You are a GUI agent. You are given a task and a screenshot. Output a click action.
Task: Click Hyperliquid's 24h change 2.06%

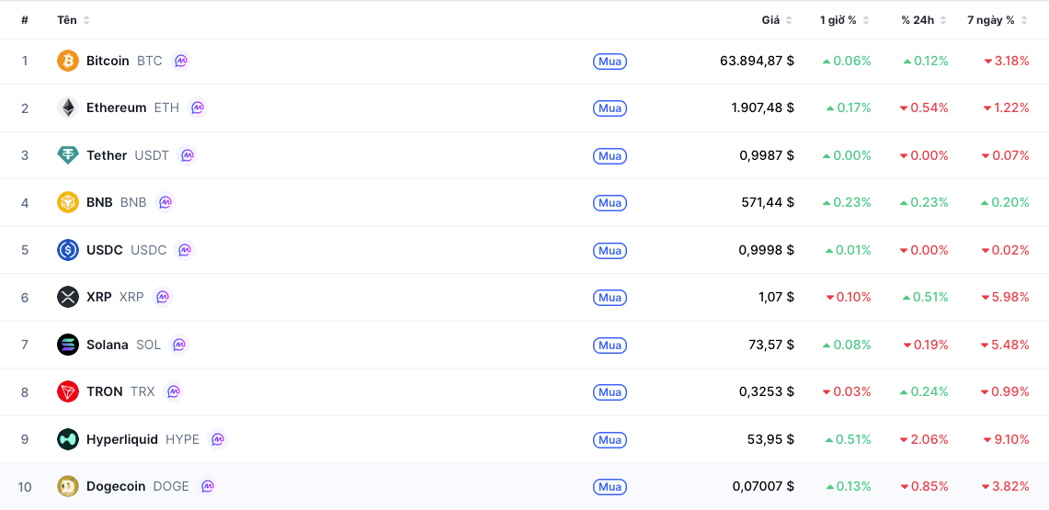(924, 439)
